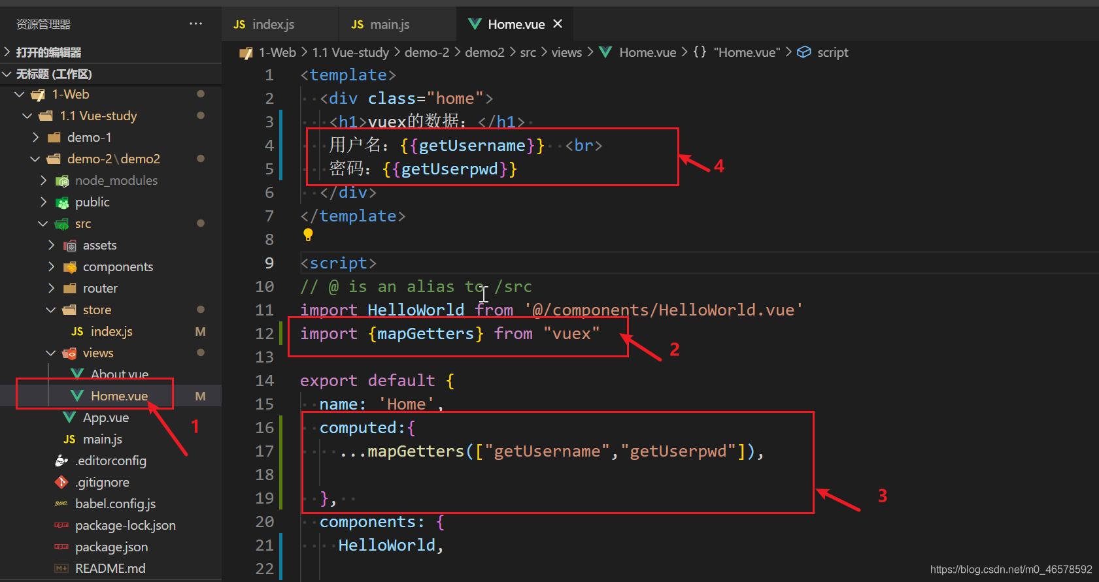
Task: Click the views folder icon
Action: coord(69,353)
